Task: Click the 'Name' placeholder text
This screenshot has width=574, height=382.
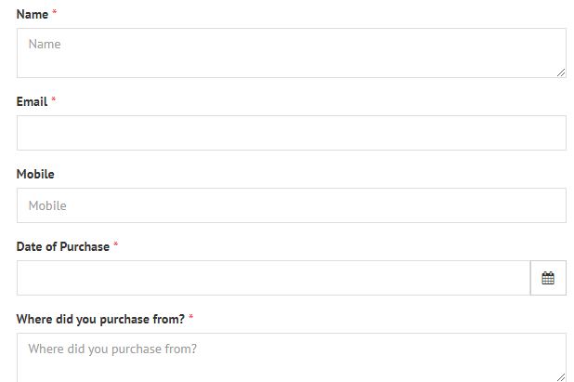Action: click(x=45, y=44)
